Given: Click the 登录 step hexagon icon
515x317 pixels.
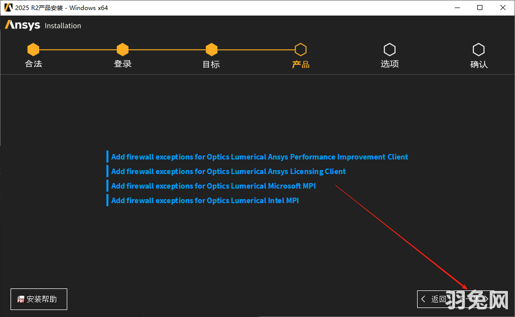Looking at the screenshot, I should coord(122,50).
